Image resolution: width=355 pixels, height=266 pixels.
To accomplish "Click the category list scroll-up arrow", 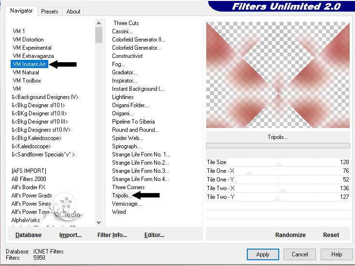I will [99, 23].
